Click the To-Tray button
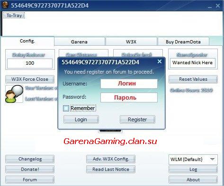Image resolution: width=224 pixels, height=186 pixels. [14, 16]
